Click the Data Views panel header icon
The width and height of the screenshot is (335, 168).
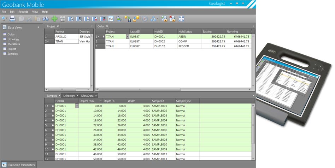click(x=5, y=27)
